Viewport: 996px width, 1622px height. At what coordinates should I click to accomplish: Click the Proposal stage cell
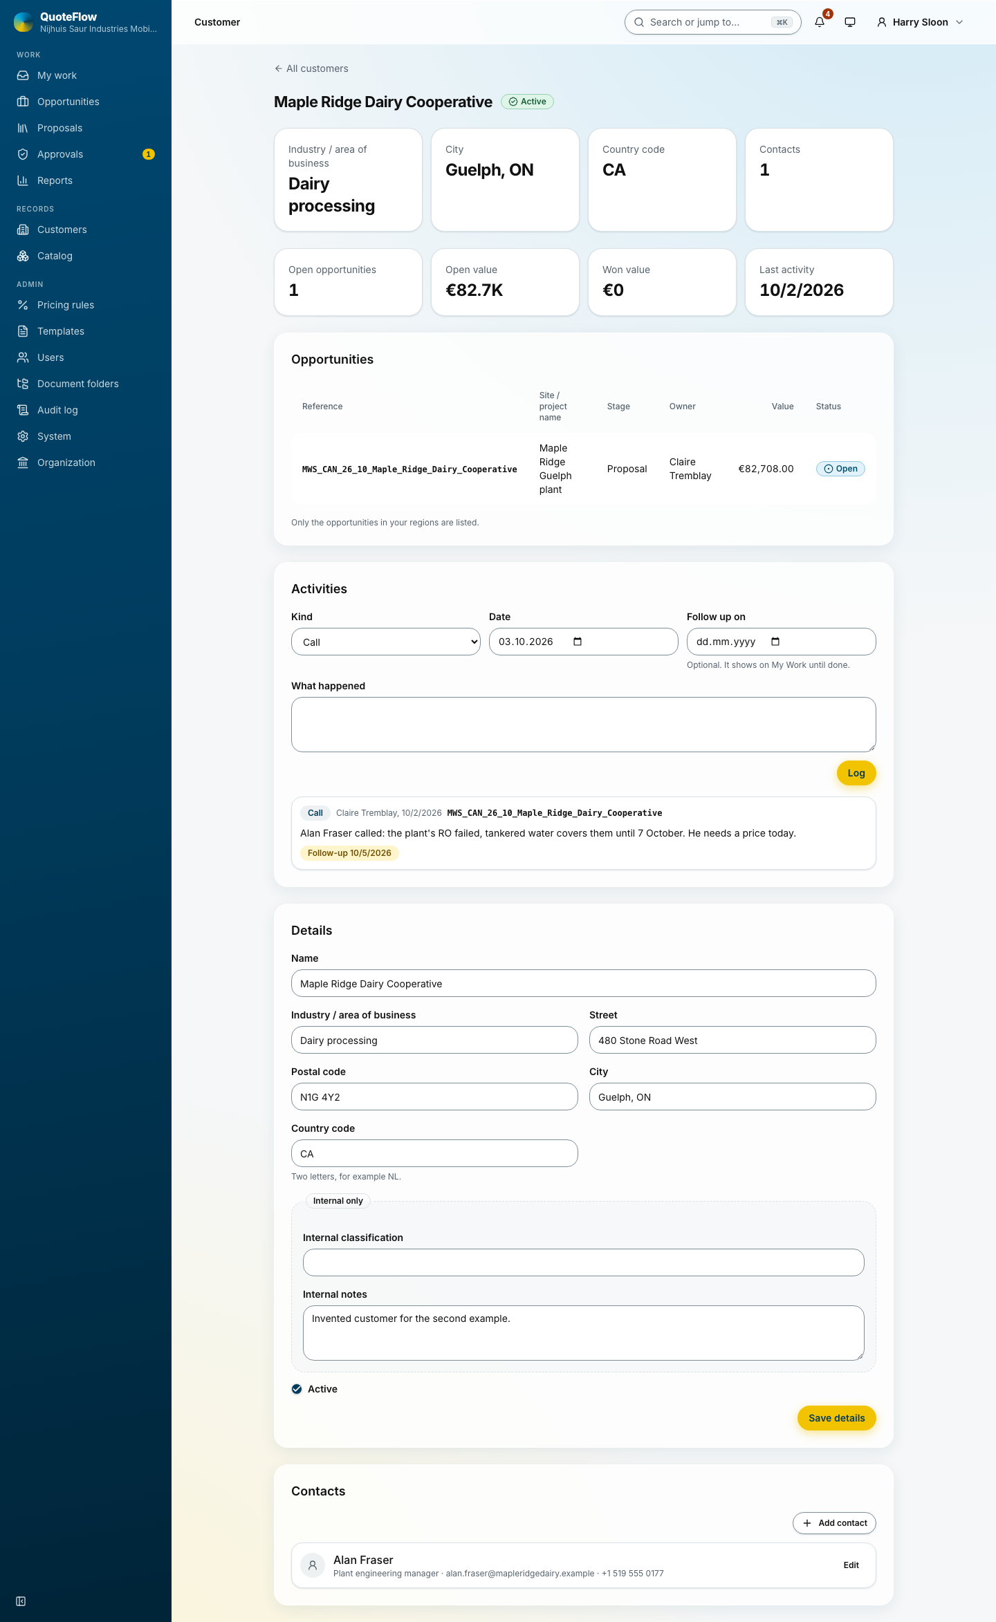coord(627,469)
